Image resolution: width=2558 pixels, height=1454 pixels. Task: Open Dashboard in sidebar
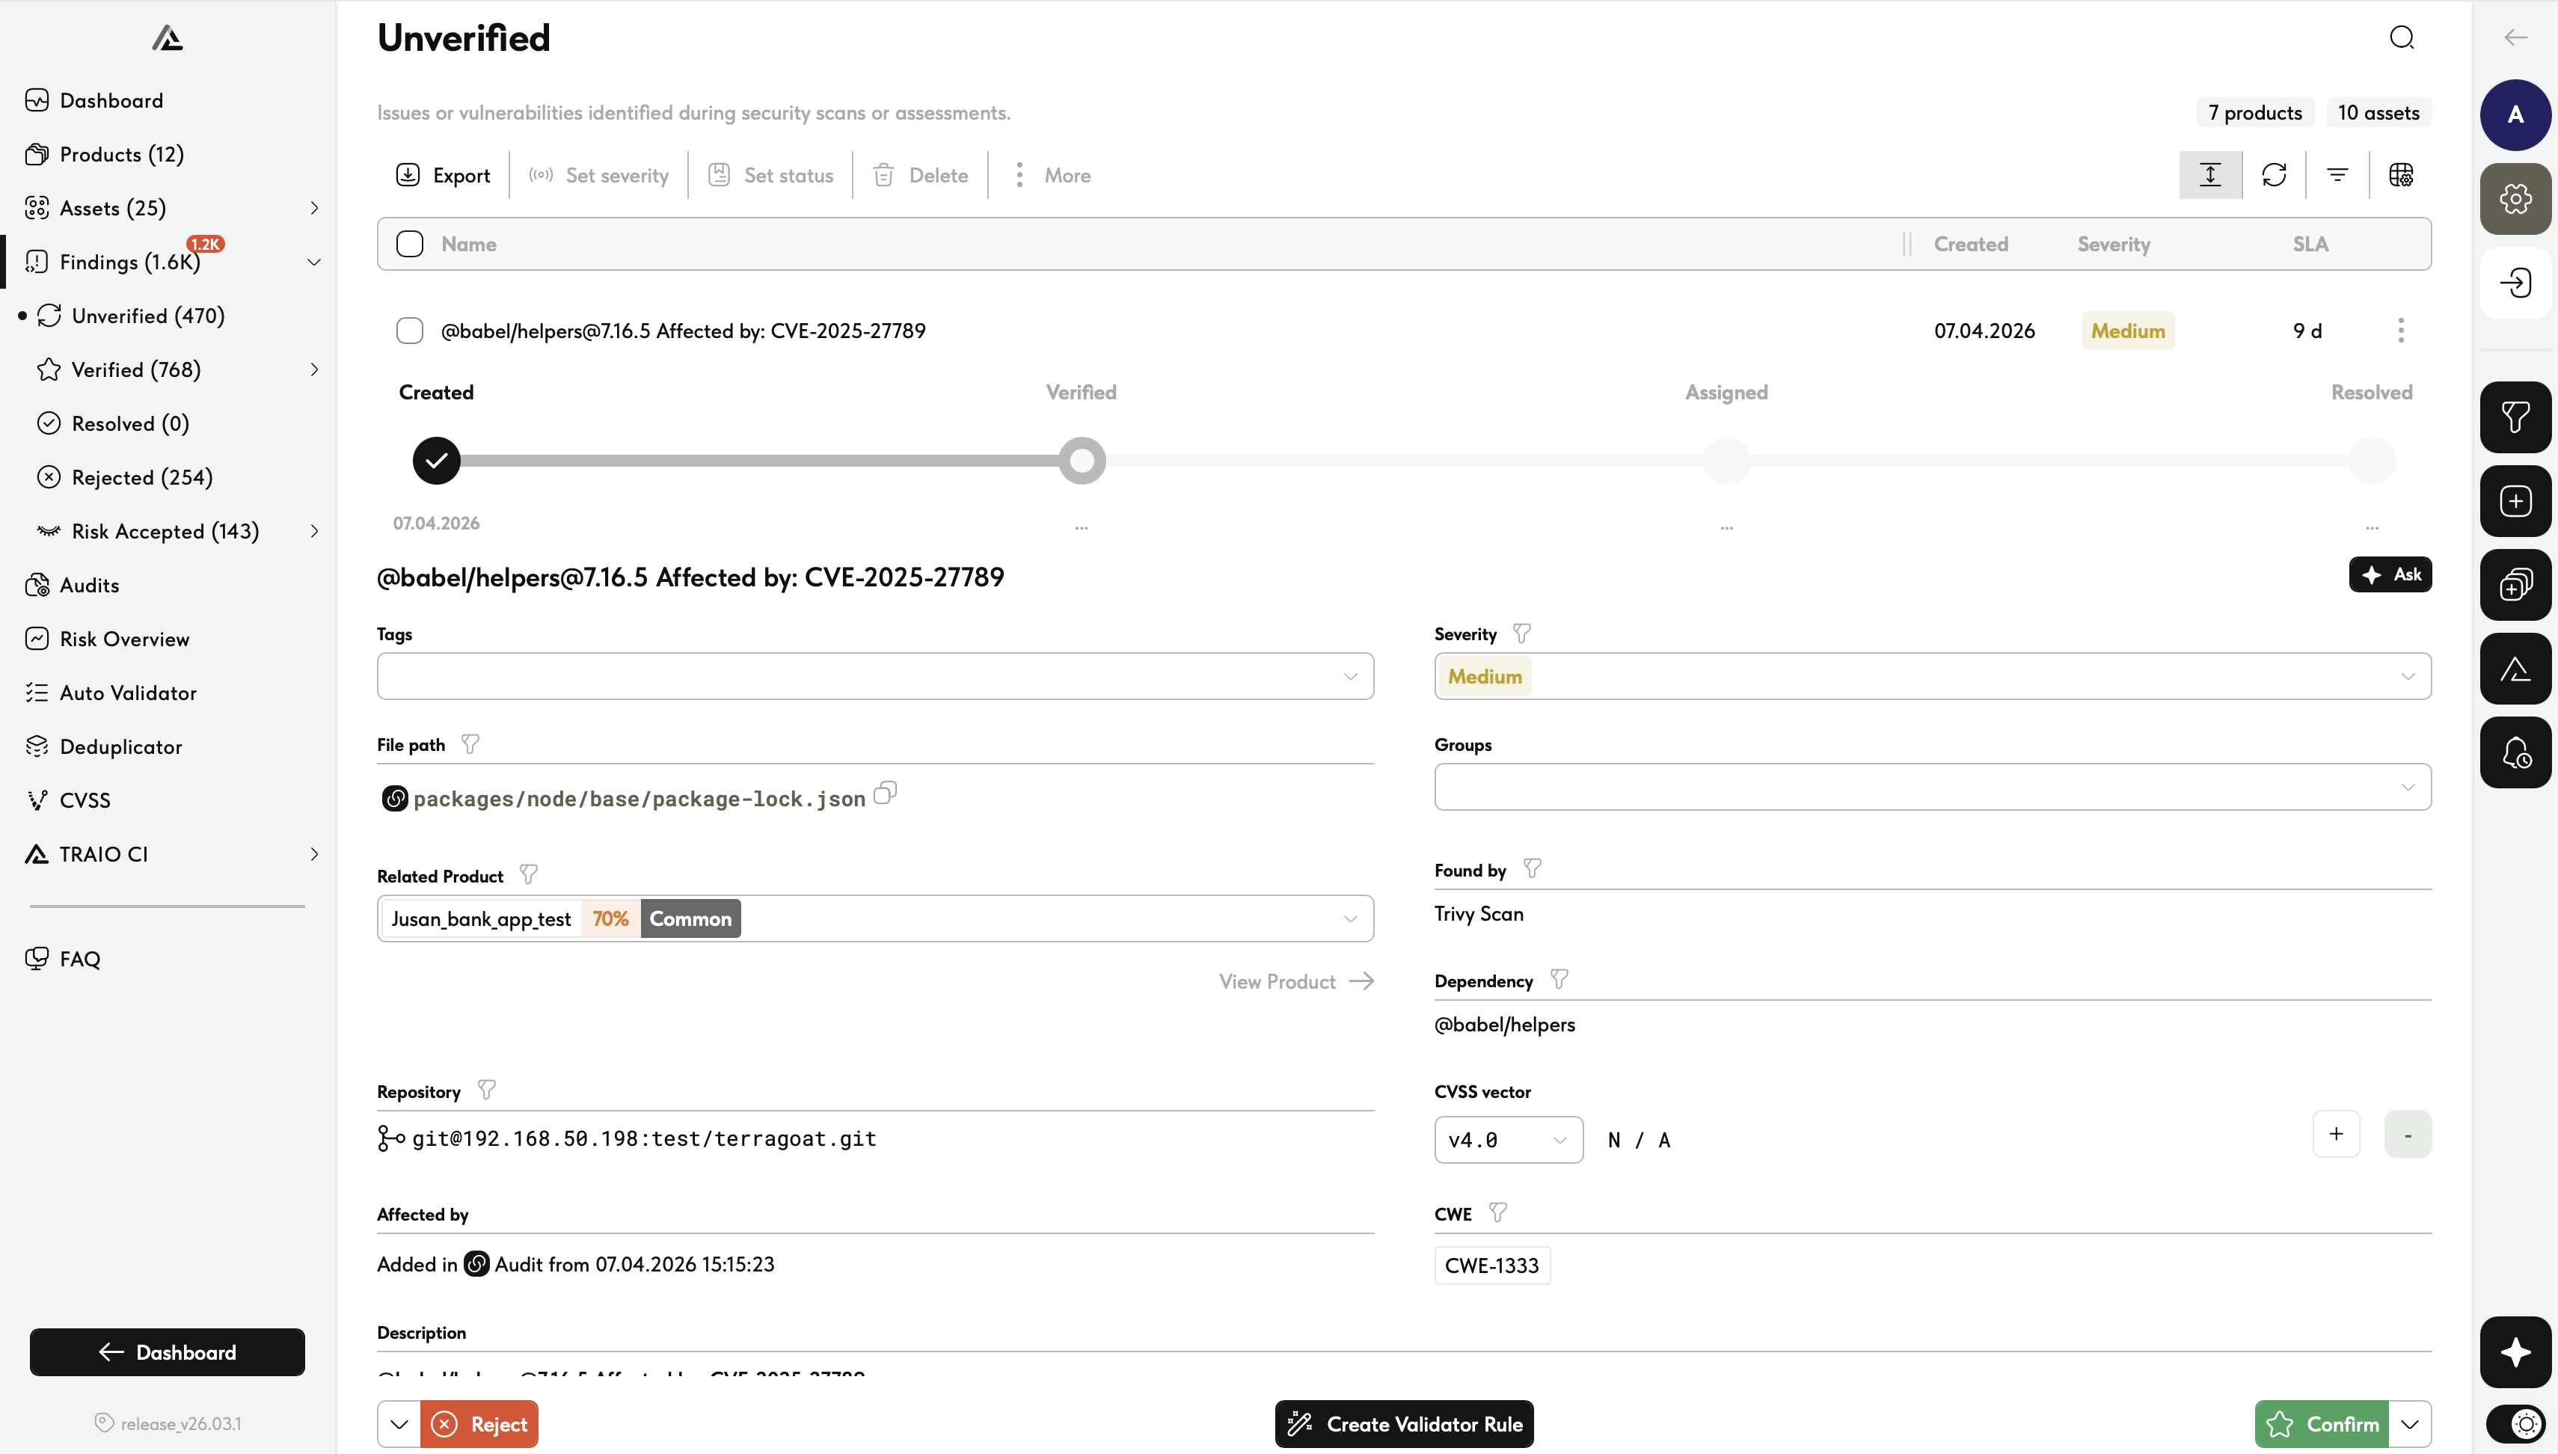[x=111, y=100]
